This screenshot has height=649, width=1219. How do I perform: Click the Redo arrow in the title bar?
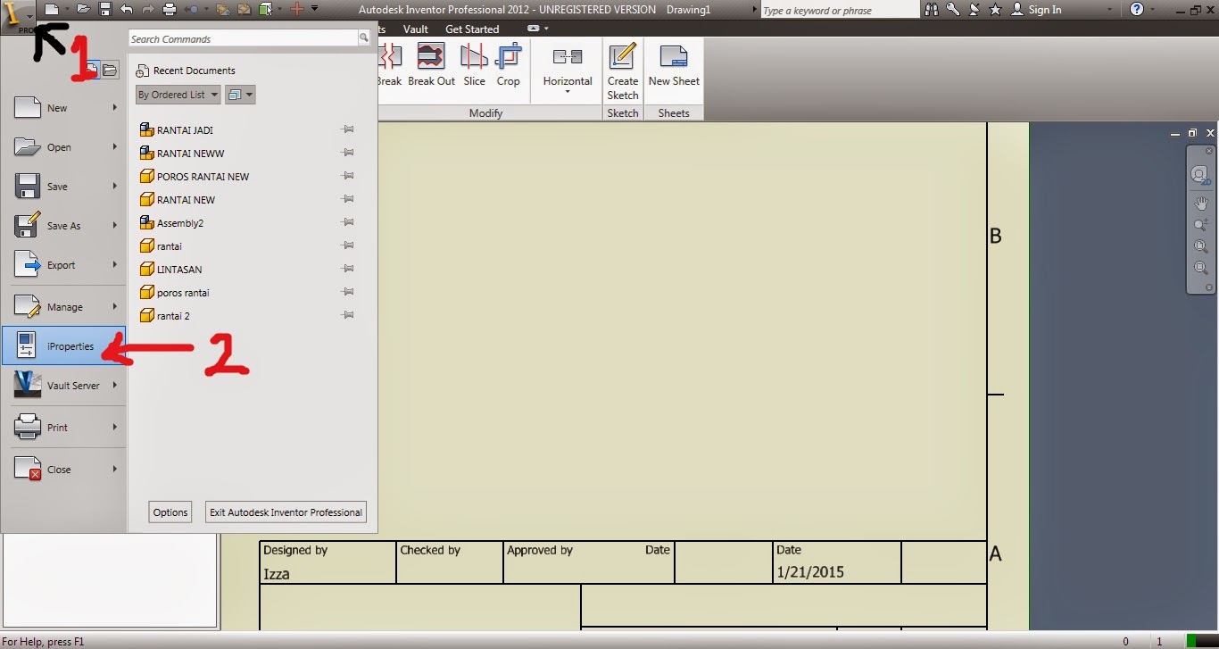click(148, 9)
